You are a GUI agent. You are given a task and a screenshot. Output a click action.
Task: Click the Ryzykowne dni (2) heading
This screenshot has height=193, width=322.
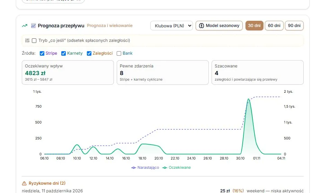(47, 183)
